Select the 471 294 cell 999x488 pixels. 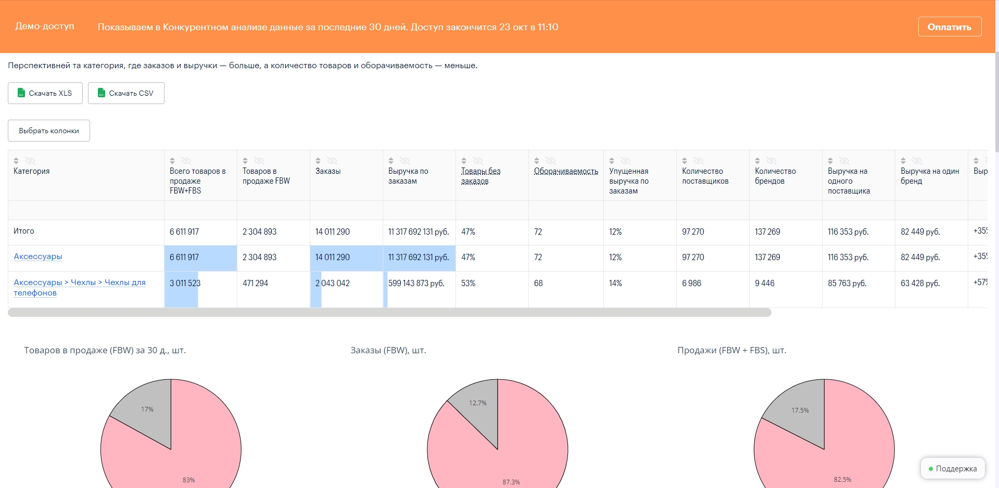pos(273,289)
